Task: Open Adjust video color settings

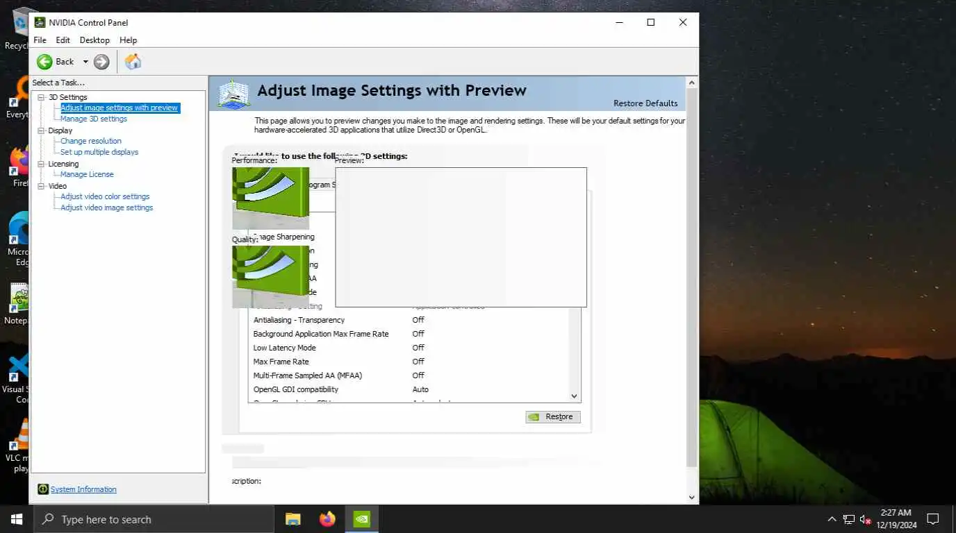Action: pyautogui.click(x=105, y=196)
